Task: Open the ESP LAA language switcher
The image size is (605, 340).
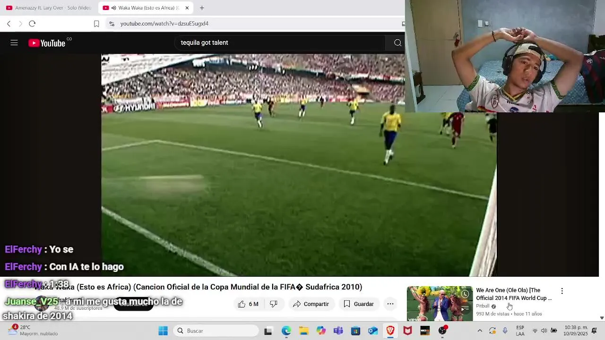Action: pos(520,331)
